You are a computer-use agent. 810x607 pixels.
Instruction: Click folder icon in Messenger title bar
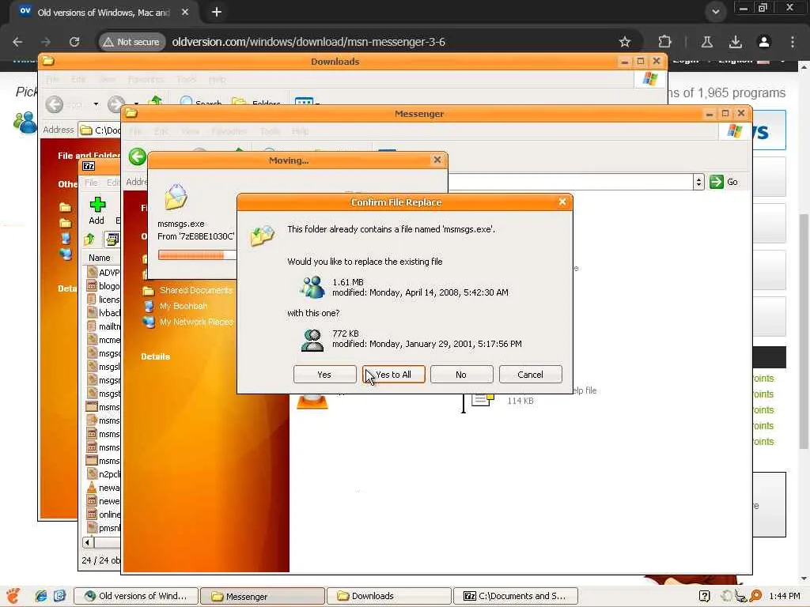tap(131, 113)
